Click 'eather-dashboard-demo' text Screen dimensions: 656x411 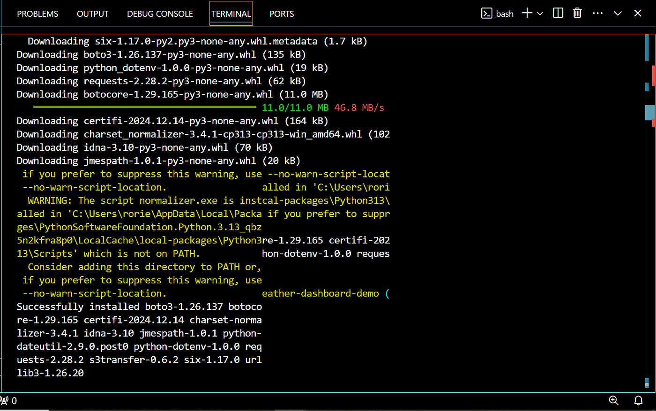click(x=321, y=294)
